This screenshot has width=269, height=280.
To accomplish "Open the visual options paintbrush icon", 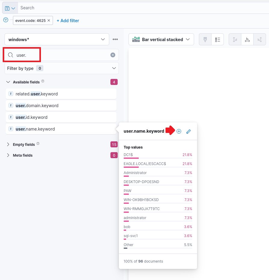I will coord(205,39).
